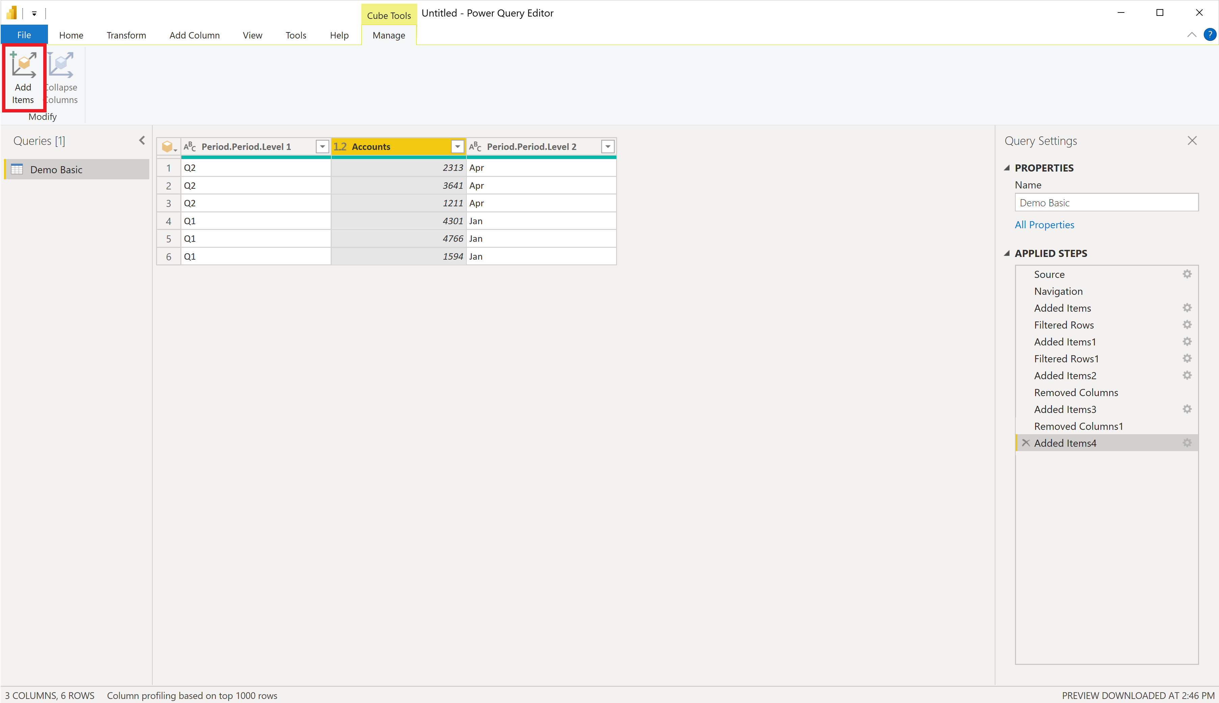Open the Add Column tab
Screen dimensions: 1219x703
(x=194, y=35)
